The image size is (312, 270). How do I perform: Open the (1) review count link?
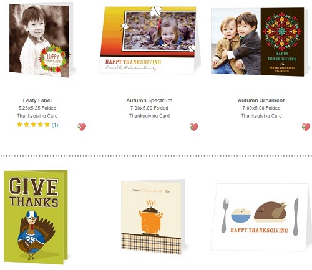pos(55,125)
